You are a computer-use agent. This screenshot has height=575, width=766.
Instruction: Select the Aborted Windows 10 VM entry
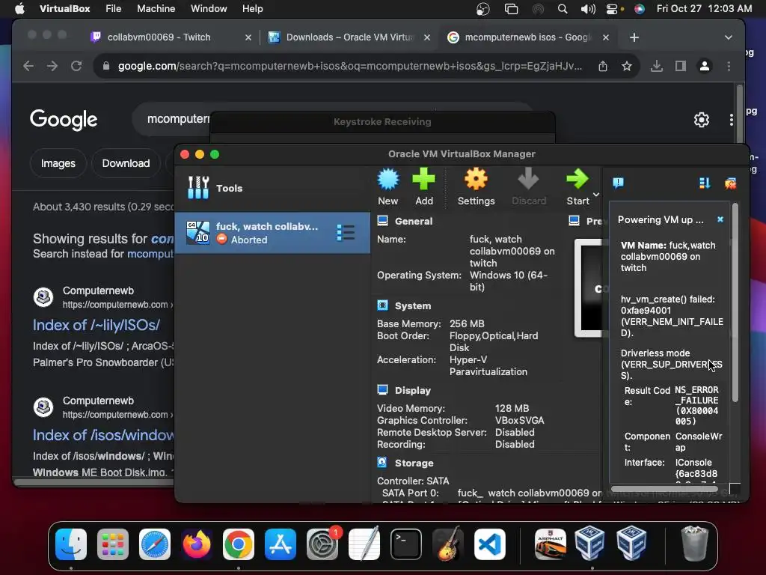pos(272,233)
